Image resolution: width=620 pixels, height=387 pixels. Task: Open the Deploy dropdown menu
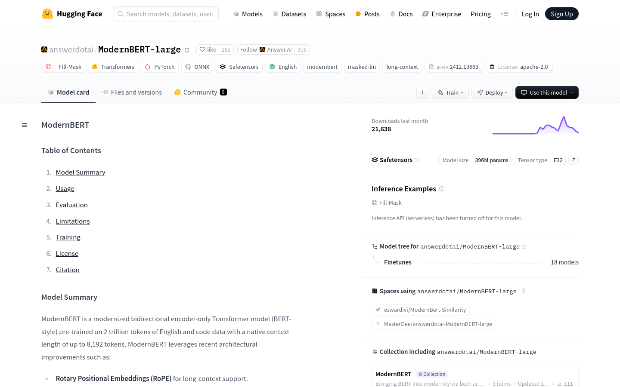[492, 92]
